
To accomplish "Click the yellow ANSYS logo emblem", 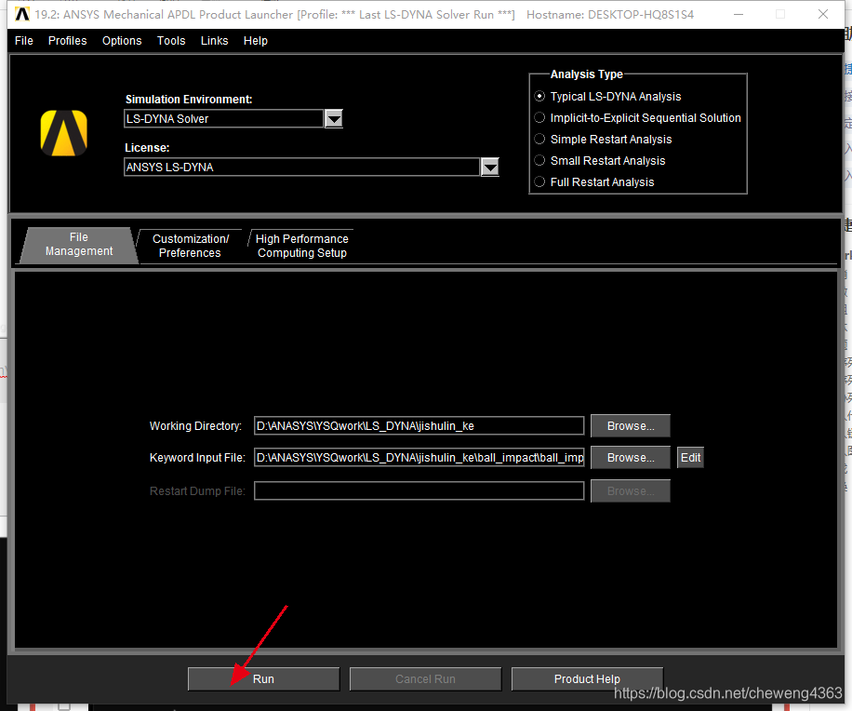I will point(64,133).
